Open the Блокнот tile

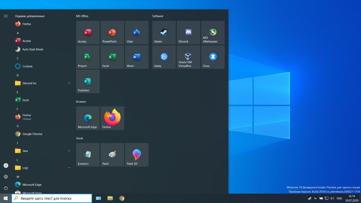point(88,155)
